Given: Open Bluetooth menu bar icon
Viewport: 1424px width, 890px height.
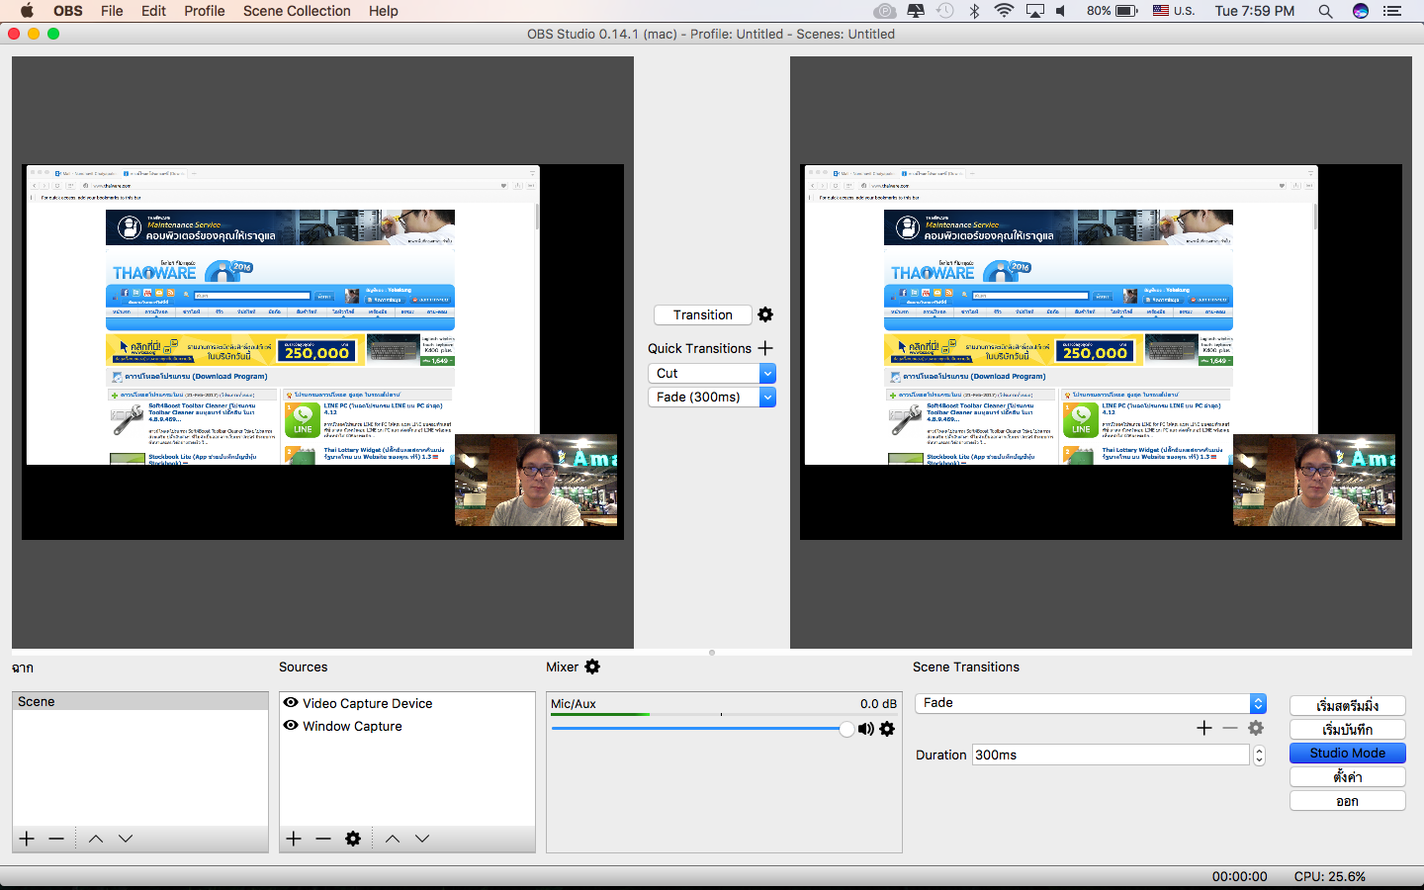Looking at the screenshot, I should [x=974, y=11].
